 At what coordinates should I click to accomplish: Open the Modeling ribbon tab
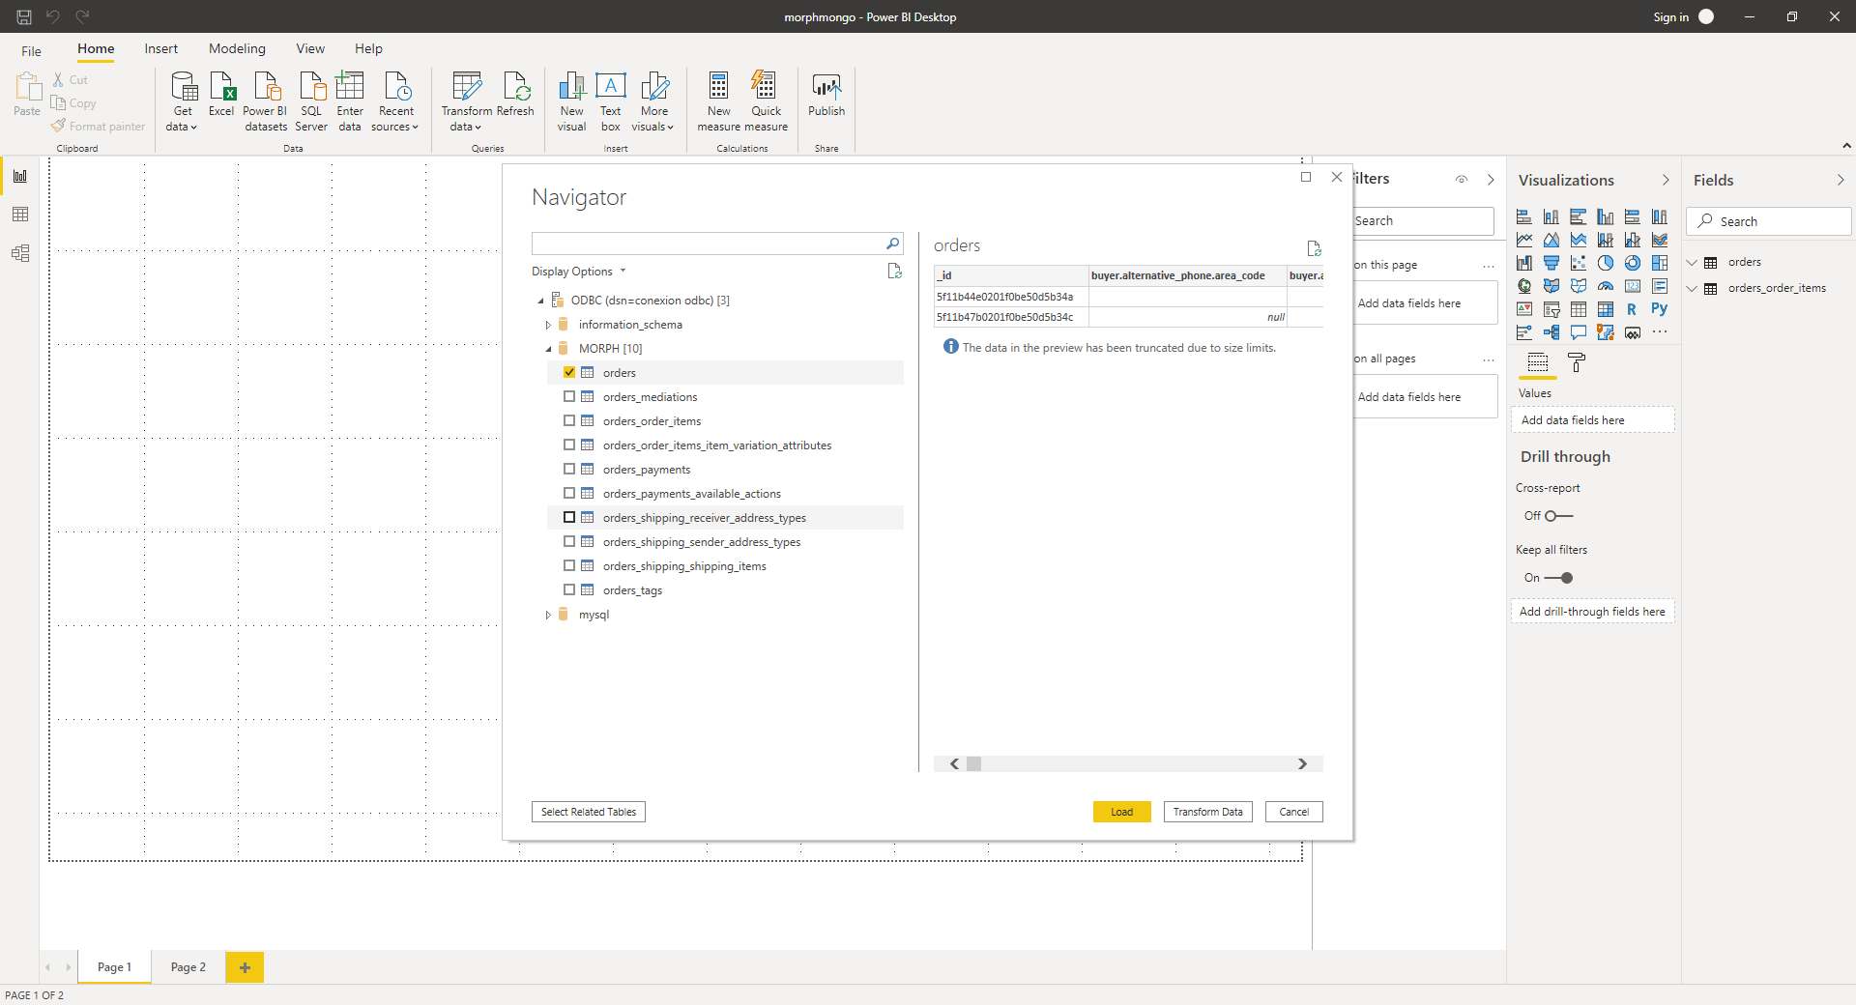pyautogui.click(x=237, y=48)
